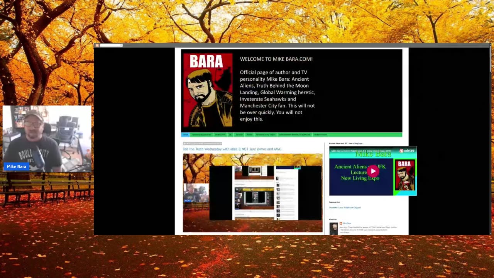The width and height of the screenshot is (494, 278).
Task: Click the About Me profile photo
Action: 333,228
